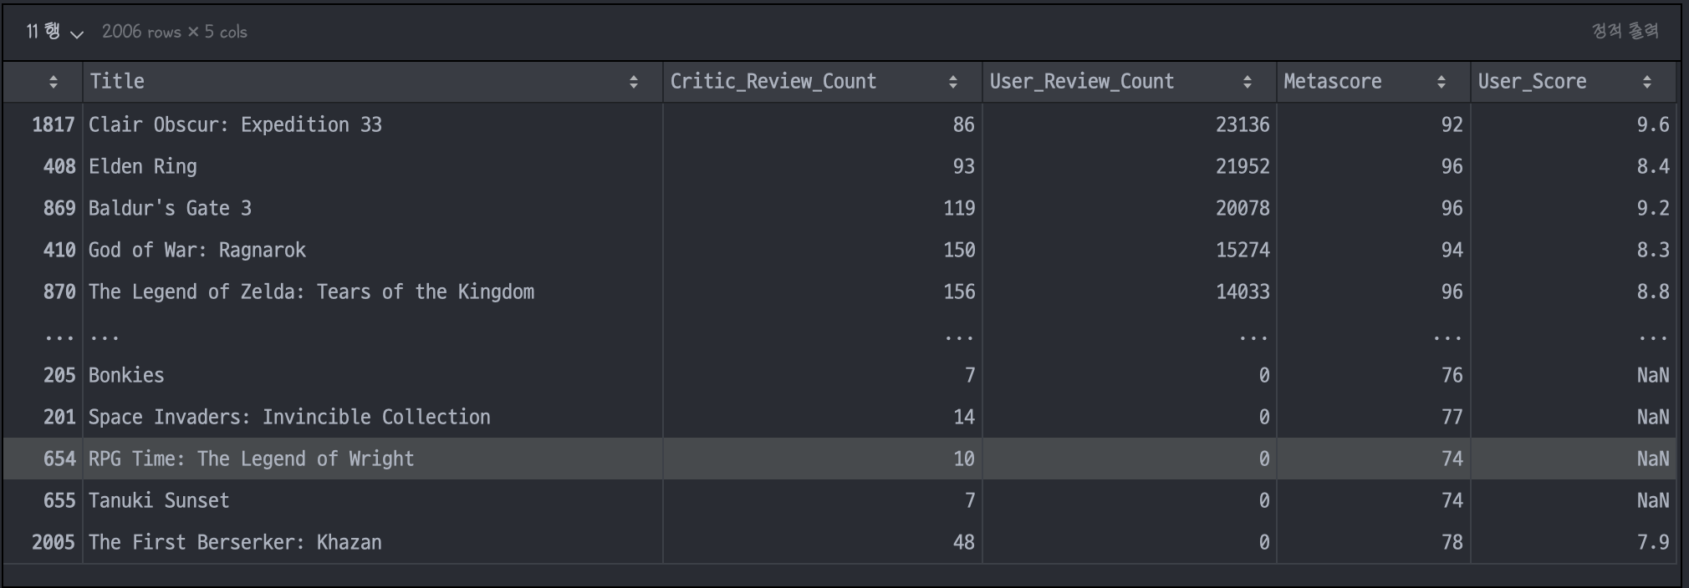The width and height of the screenshot is (1689, 588).
Task: Click user score 9.6
Action: pos(1653,124)
